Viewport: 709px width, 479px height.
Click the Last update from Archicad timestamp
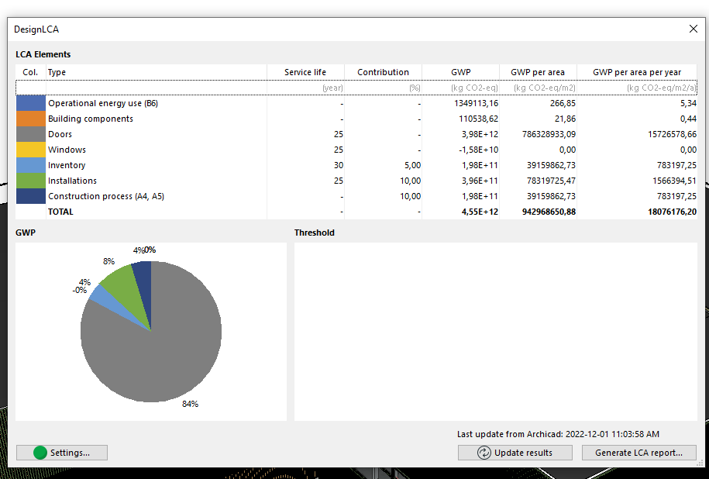click(558, 434)
